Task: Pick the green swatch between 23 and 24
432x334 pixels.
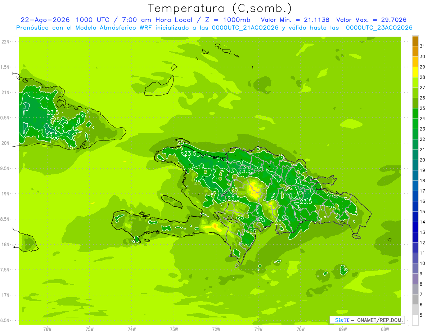Action: click(x=415, y=124)
